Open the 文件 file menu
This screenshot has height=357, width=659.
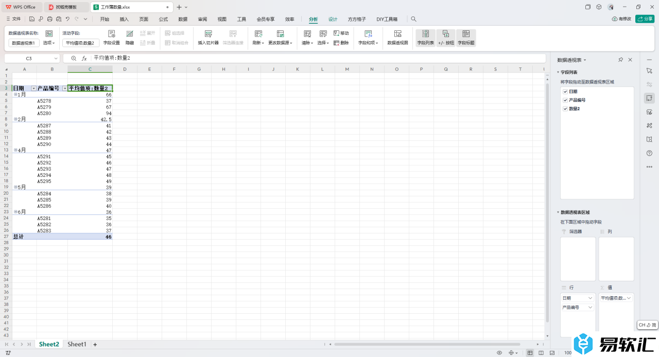click(x=13, y=19)
